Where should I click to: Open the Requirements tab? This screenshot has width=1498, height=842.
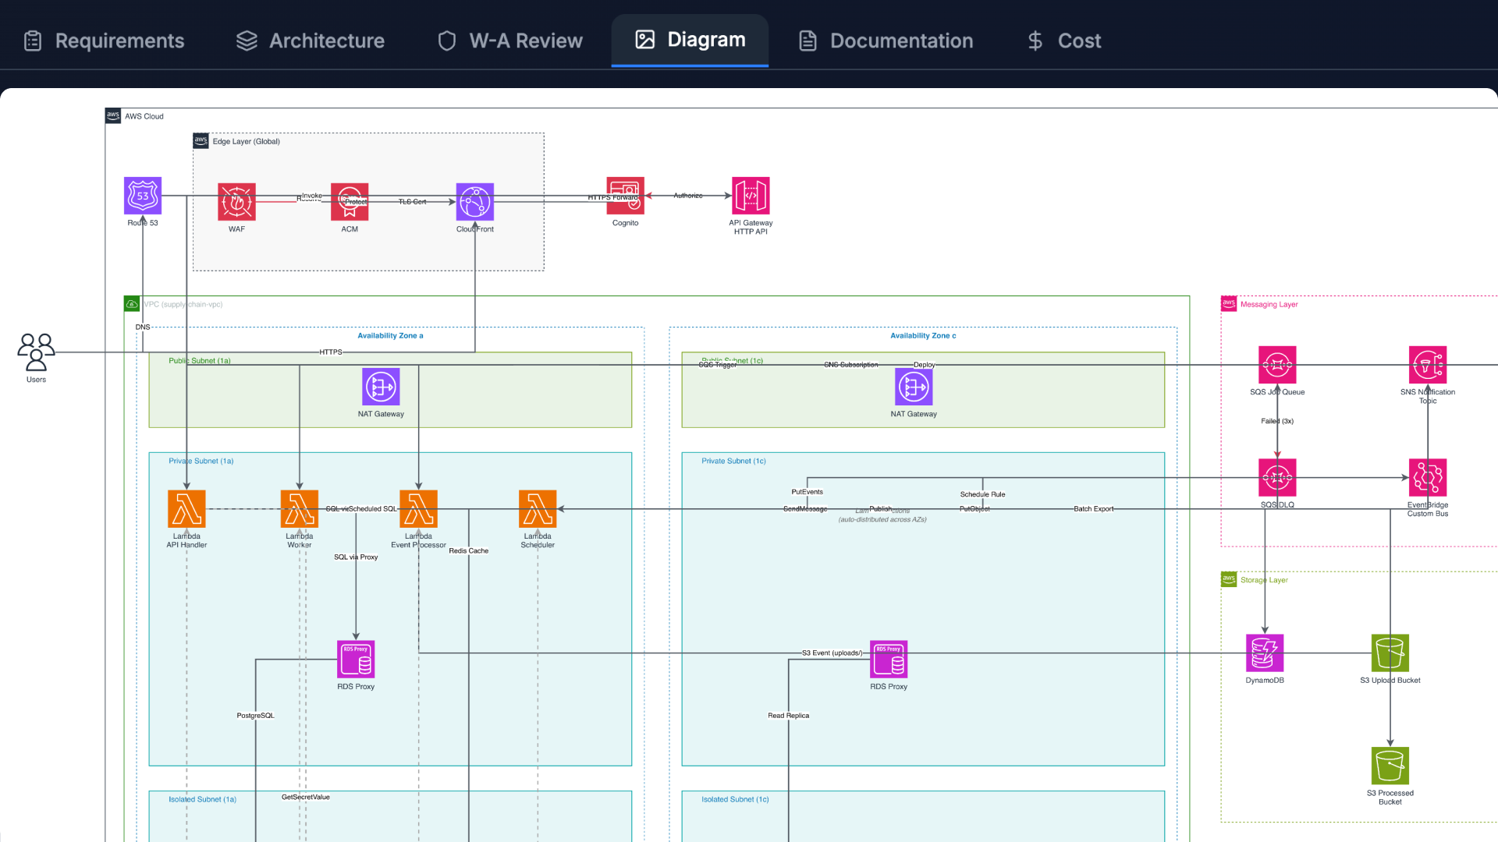click(x=105, y=41)
